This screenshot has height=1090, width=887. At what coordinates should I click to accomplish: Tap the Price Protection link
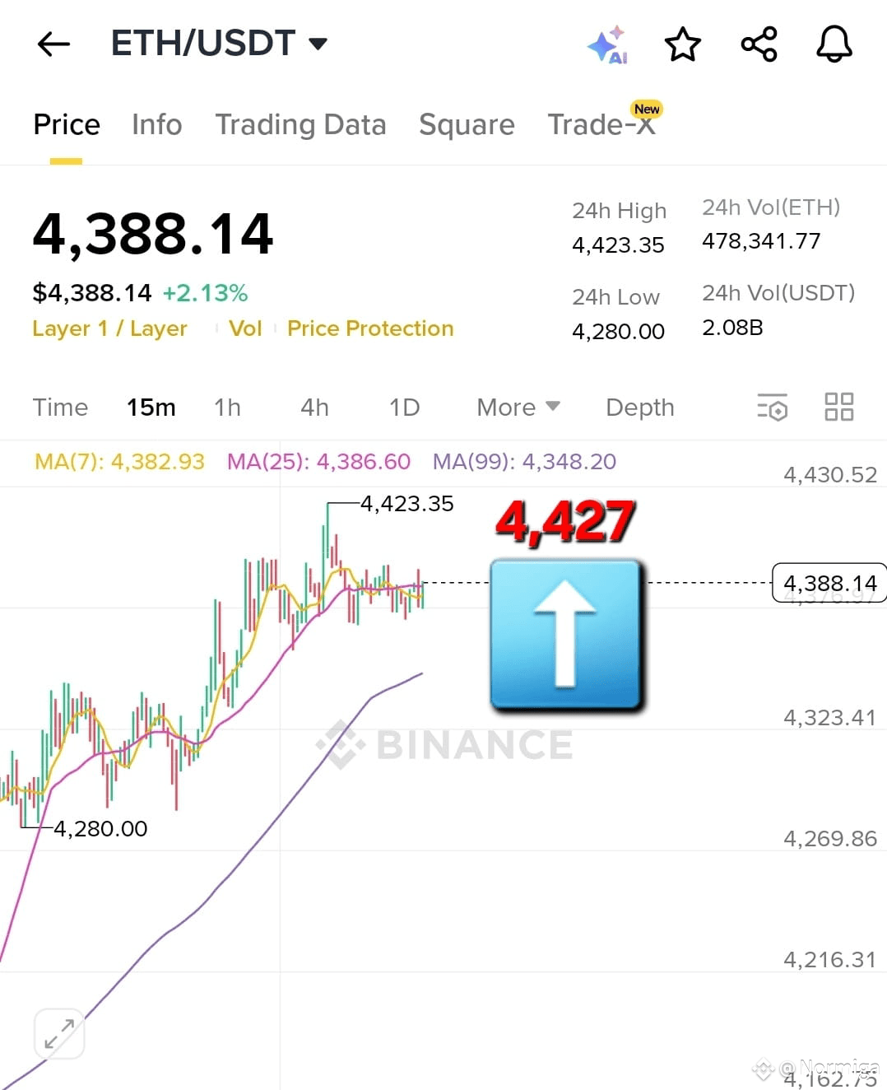coord(370,328)
